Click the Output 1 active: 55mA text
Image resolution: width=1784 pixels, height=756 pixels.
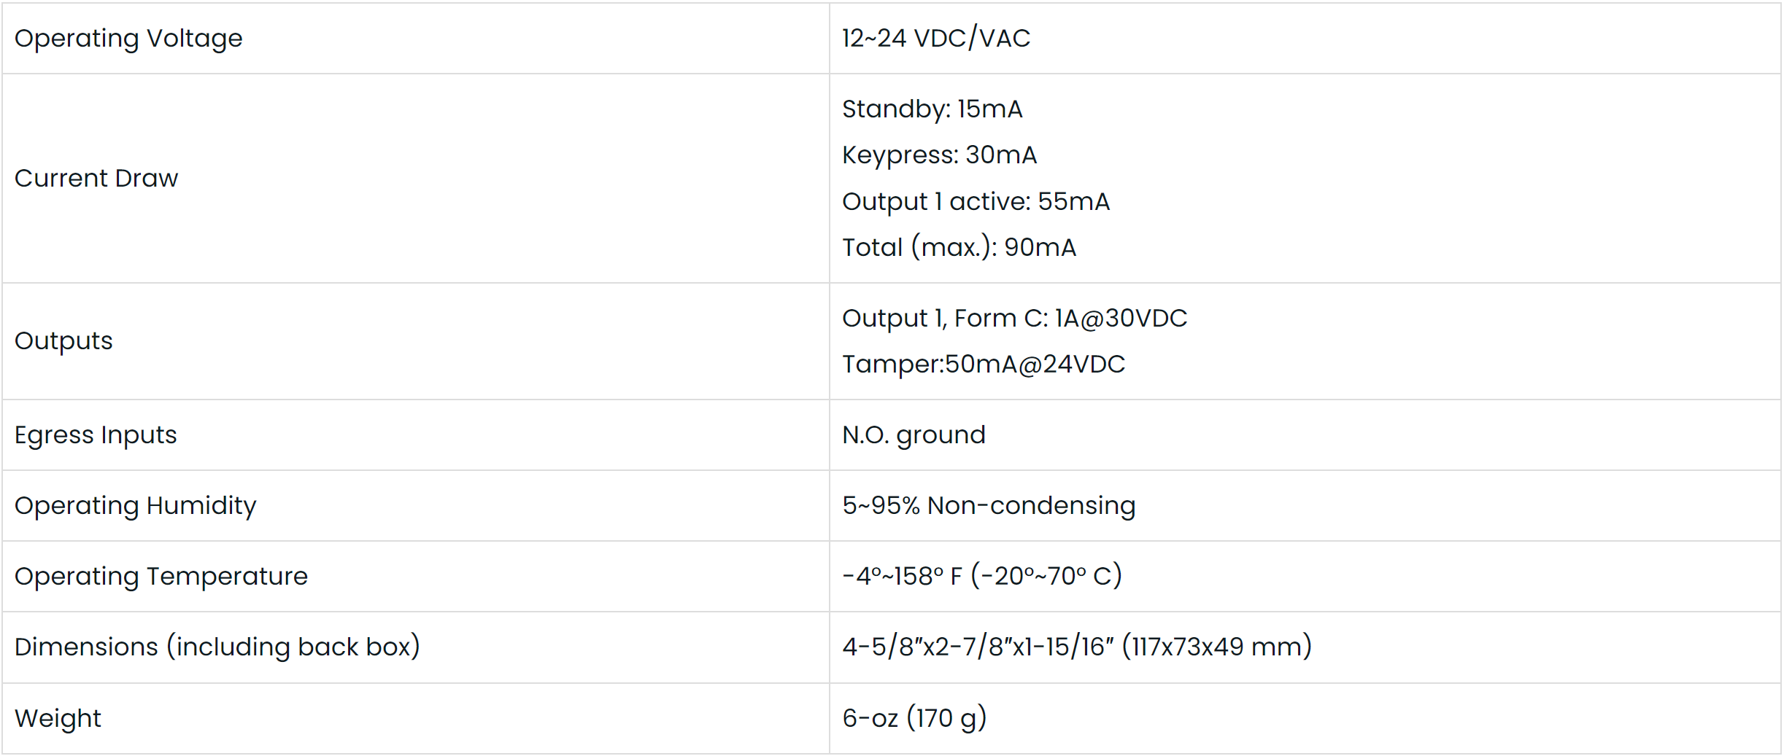point(976,202)
